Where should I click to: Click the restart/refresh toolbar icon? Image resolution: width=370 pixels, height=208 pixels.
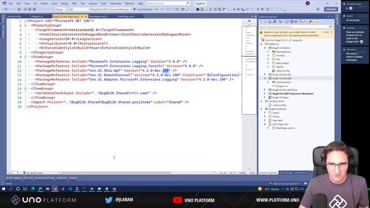pos(168,9)
